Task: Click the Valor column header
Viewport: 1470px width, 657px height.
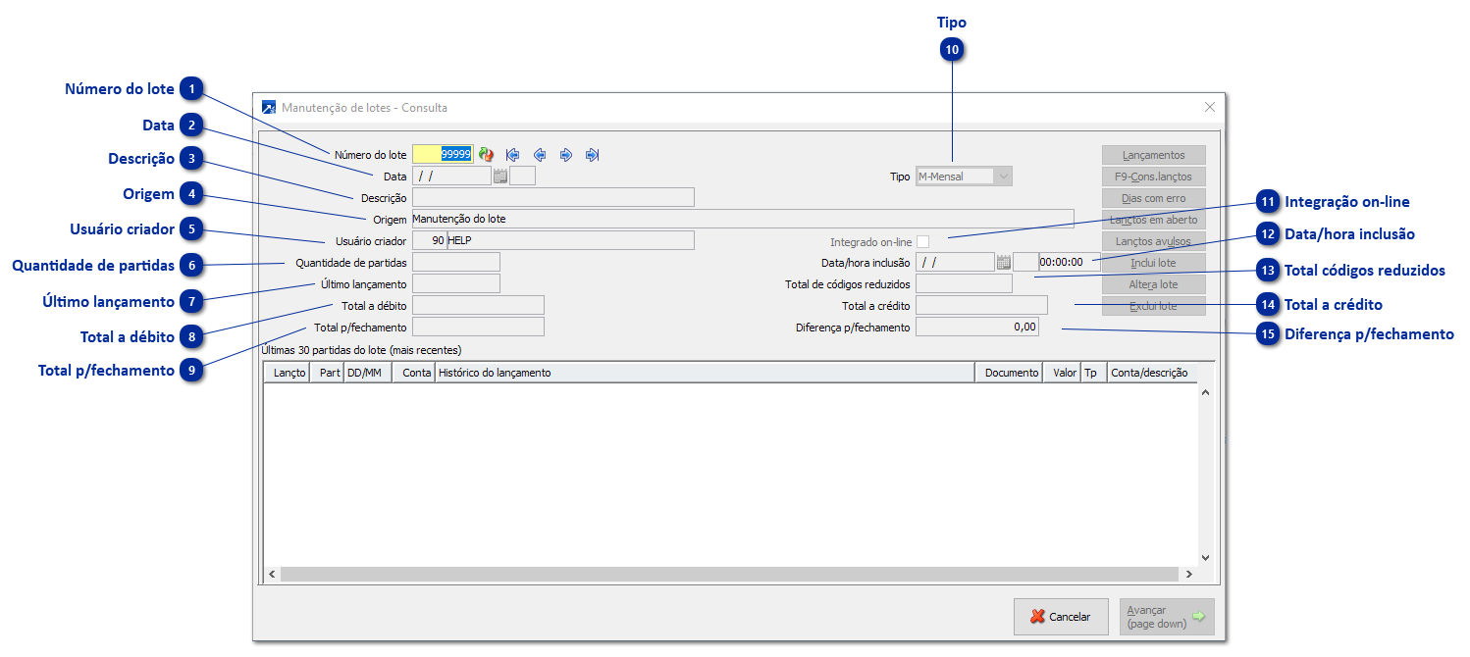Action: 1061,373
